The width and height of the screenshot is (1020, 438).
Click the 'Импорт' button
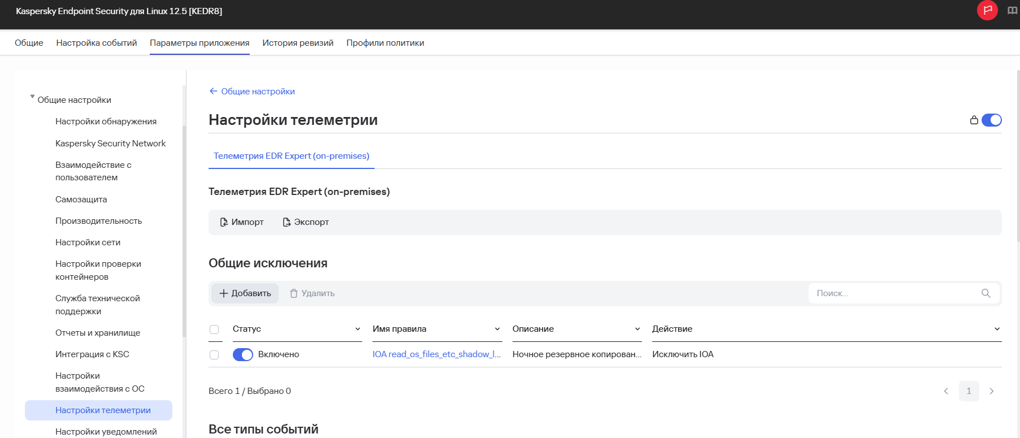coord(242,222)
